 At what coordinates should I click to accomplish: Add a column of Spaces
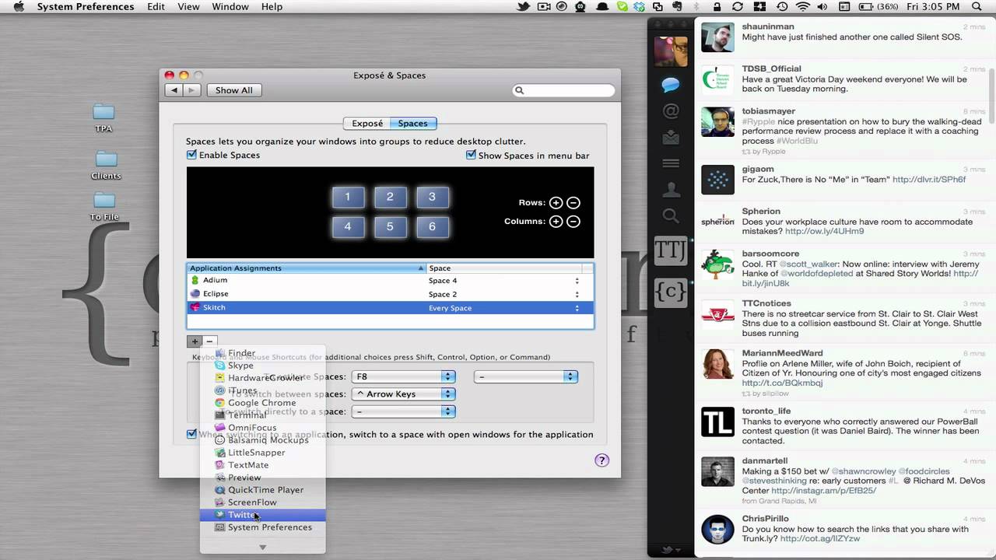pyautogui.click(x=556, y=221)
